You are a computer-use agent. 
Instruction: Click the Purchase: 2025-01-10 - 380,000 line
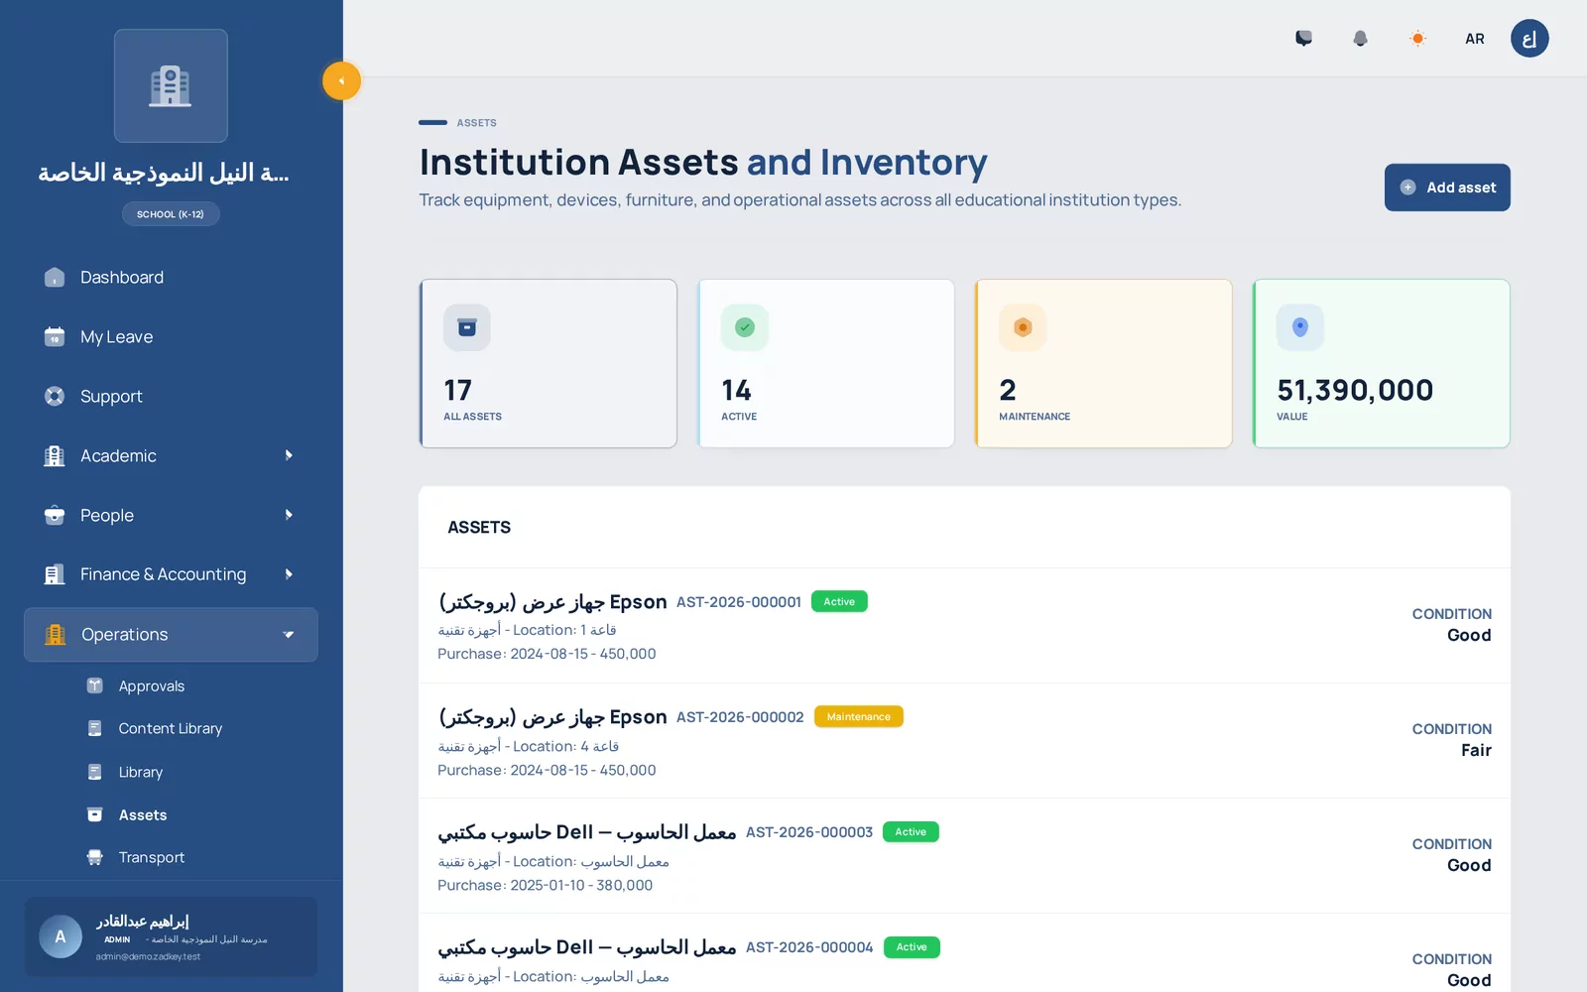[x=546, y=886]
